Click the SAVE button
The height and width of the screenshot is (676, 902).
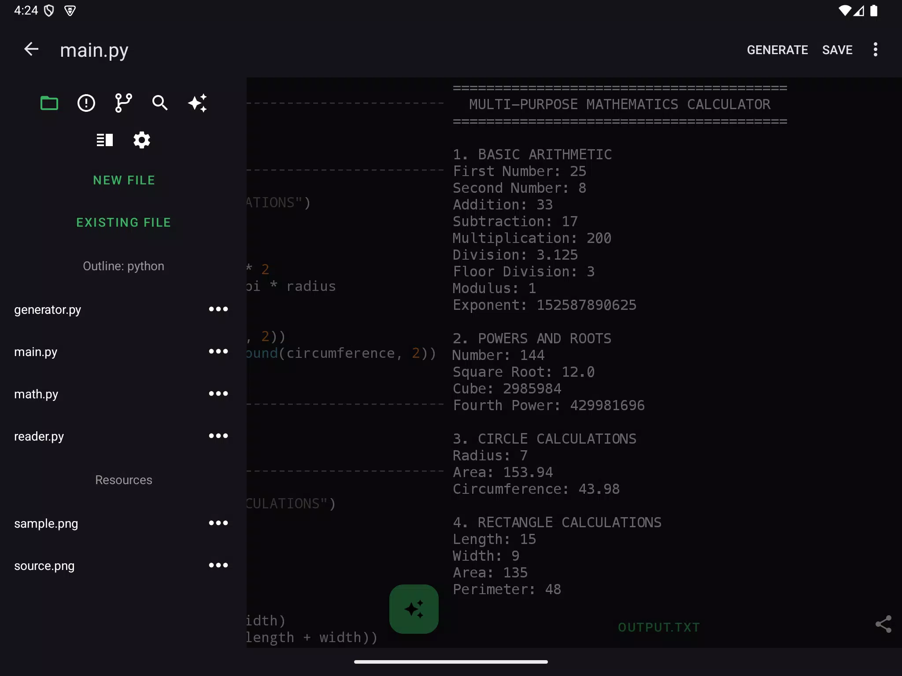pyautogui.click(x=837, y=50)
